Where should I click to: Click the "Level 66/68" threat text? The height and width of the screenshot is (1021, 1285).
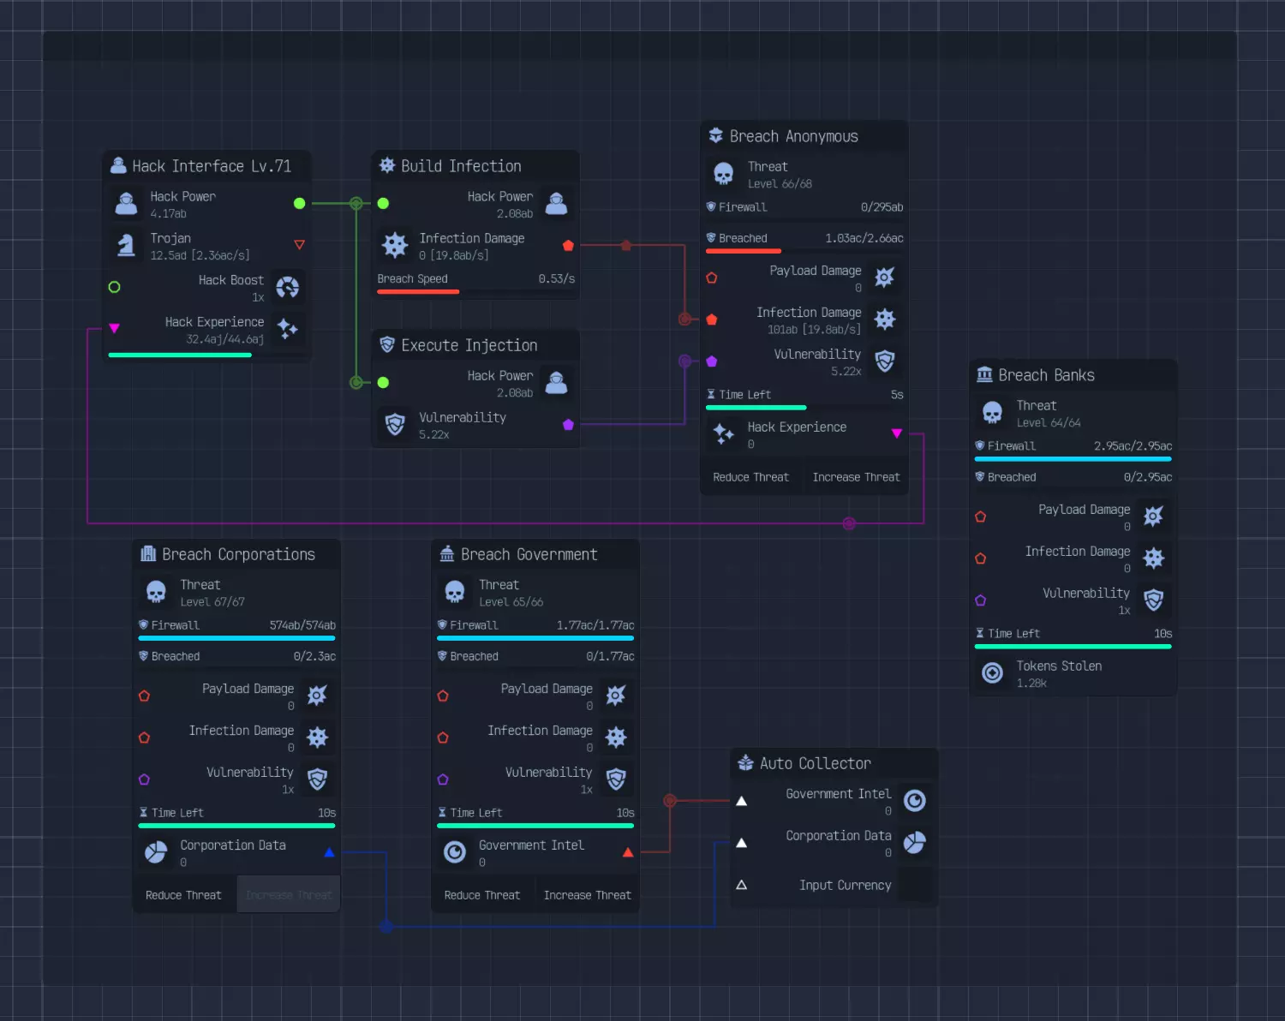click(x=780, y=184)
